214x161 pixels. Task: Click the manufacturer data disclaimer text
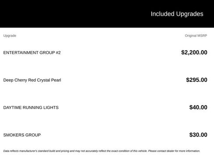tap(102, 151)
